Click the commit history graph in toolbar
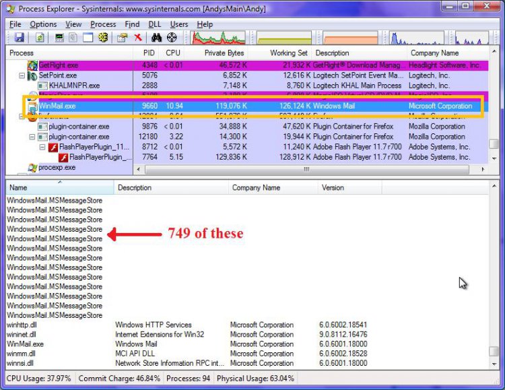The width and height of the screenshot is (505, 390). pos(284,38)
